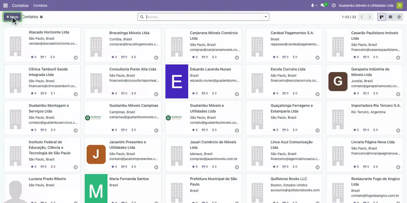Open Consultoria Ponte Alta Ltda contact

[x=133, y=69]
